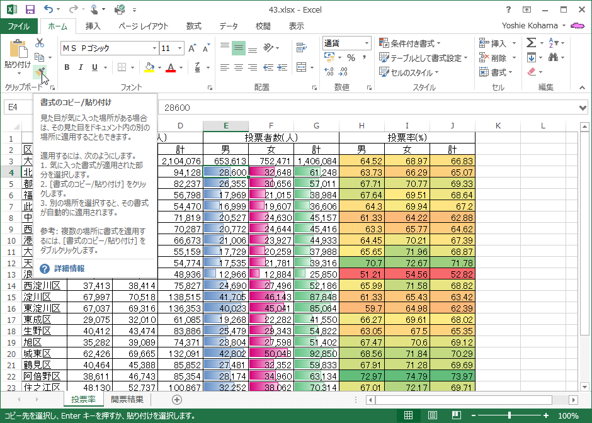
Task: Click 詳細情報 link in tooltip
Action: pos(69,268)
